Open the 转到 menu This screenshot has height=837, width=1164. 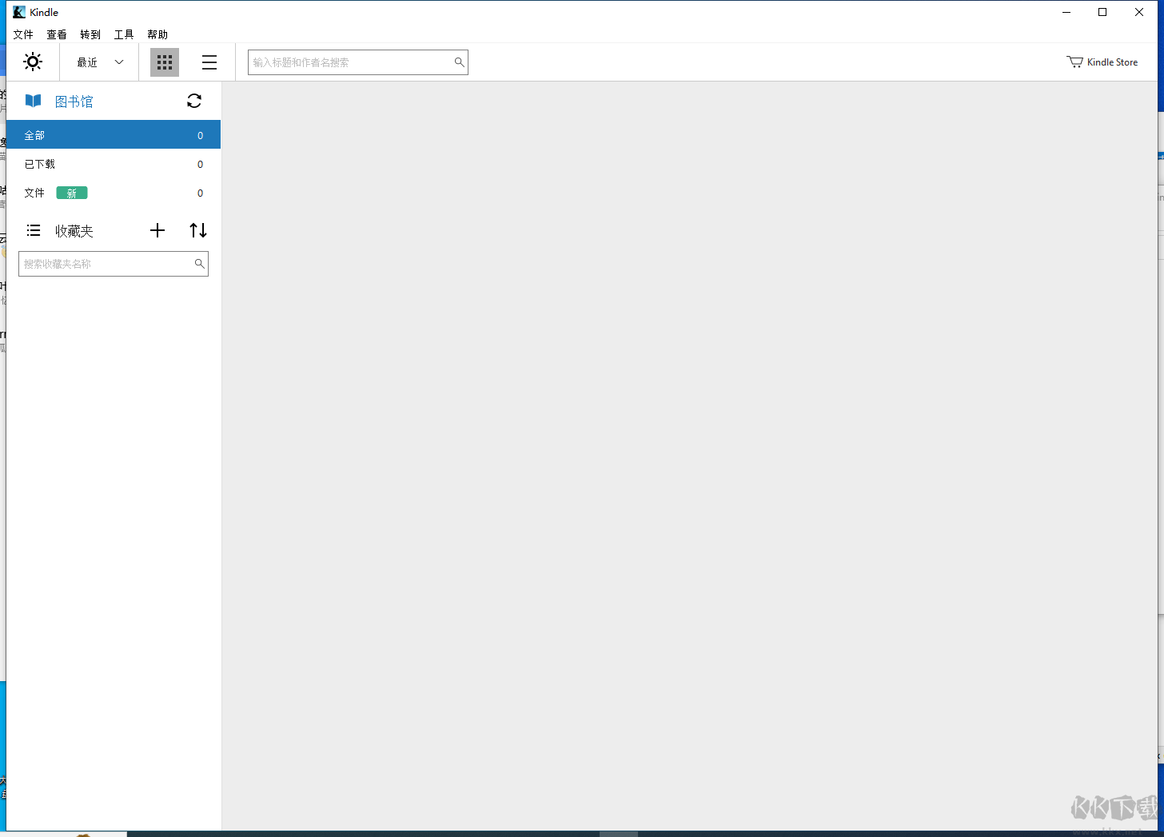(90, 34)
